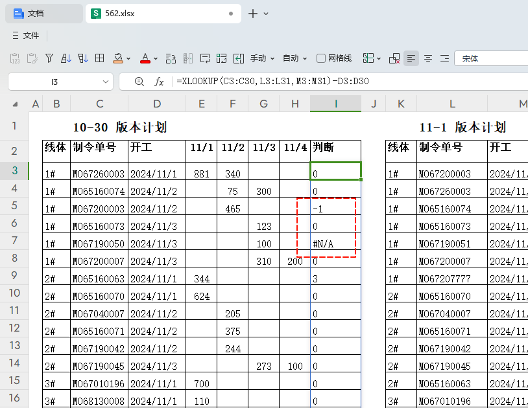
Task: Click the hamburger icon beside 文件
Action: pos(16,35)
